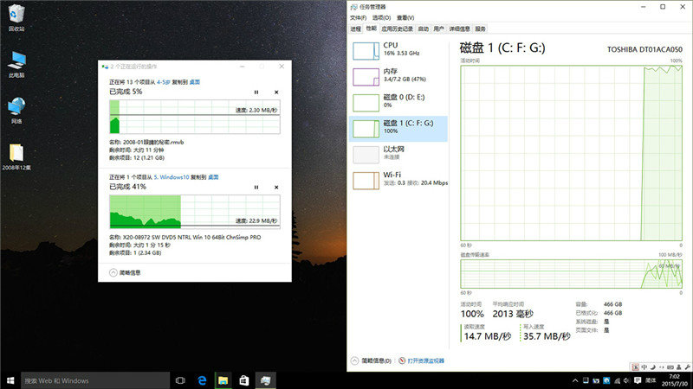Viewport: 693px width, 389px height.
Task: Launch the Store app from taskbar
Action: (x=244, y=380)
